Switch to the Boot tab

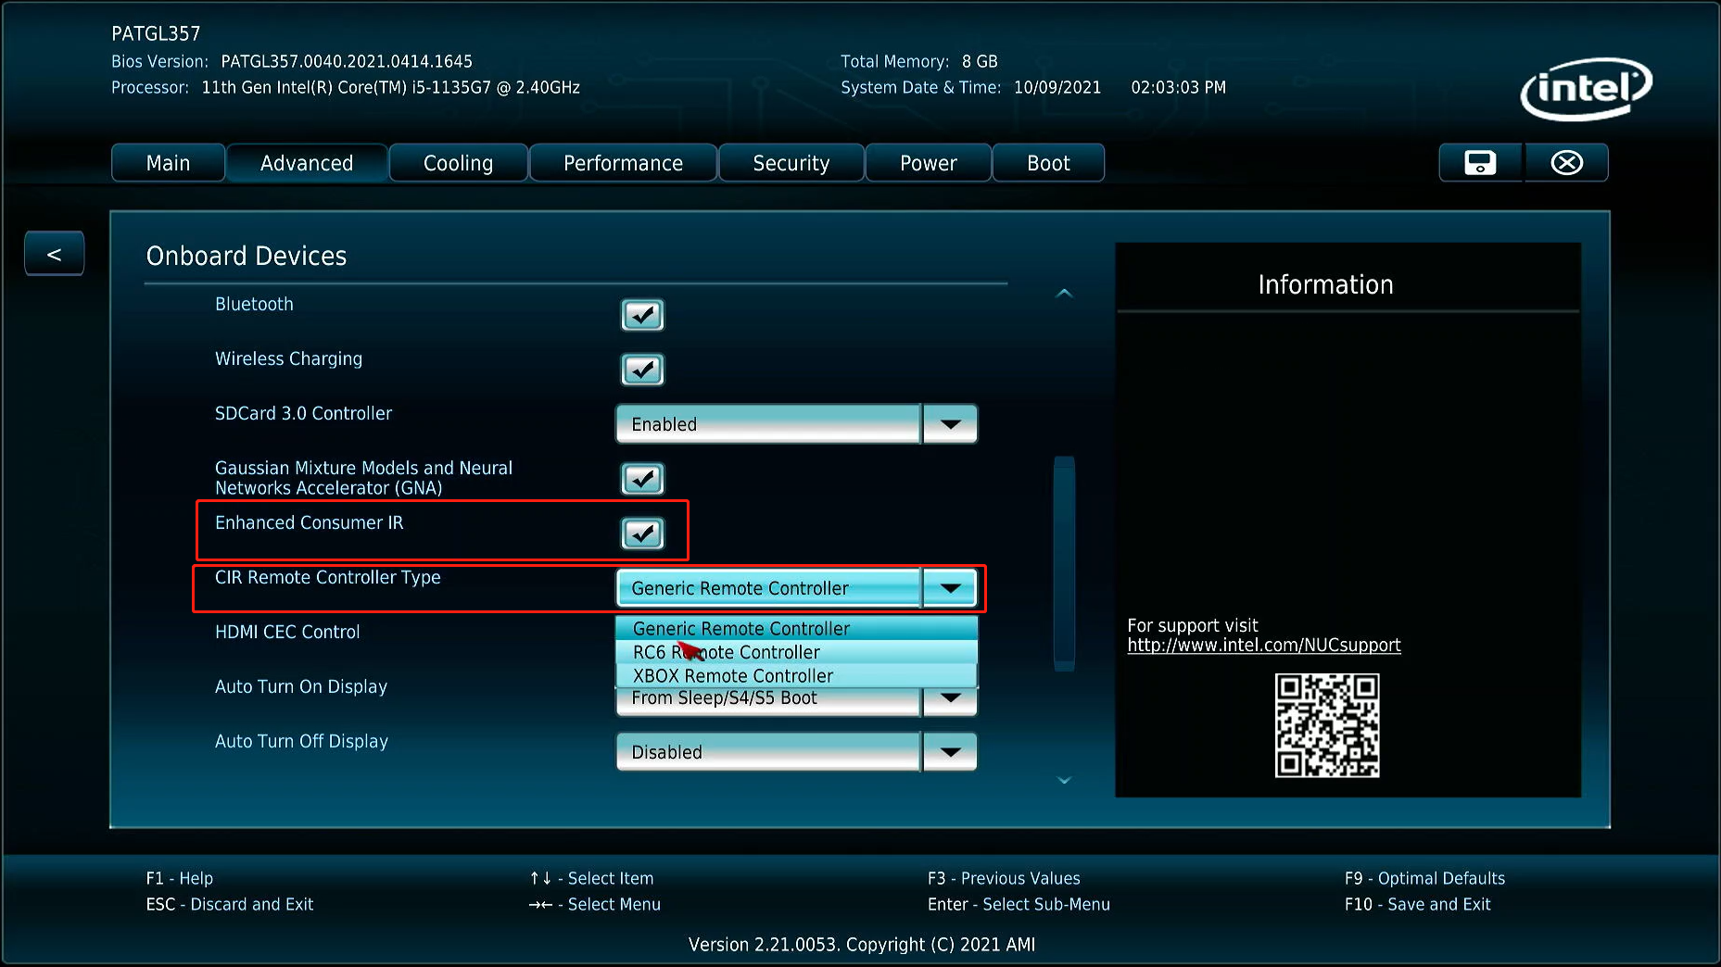tap(1048, 163)
